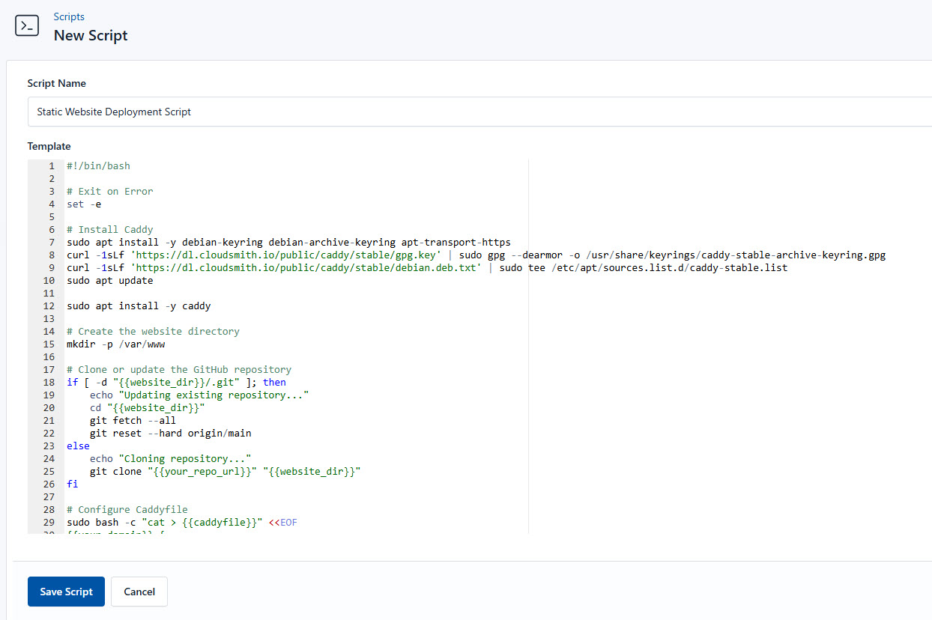Select the else keyword on line 23
This screenshot has width=932, height=620.
click(x=78, y=446)
